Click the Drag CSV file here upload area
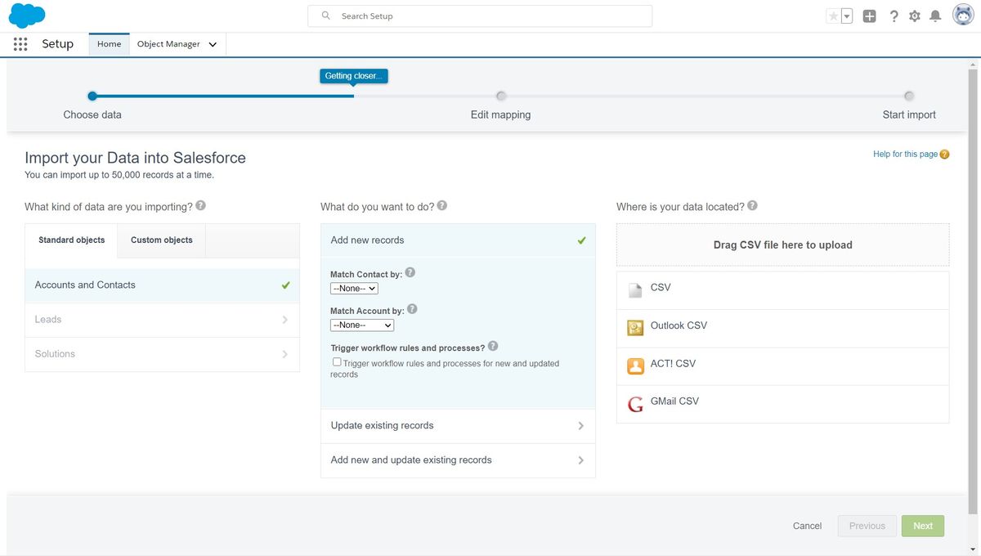 point(783,245)
